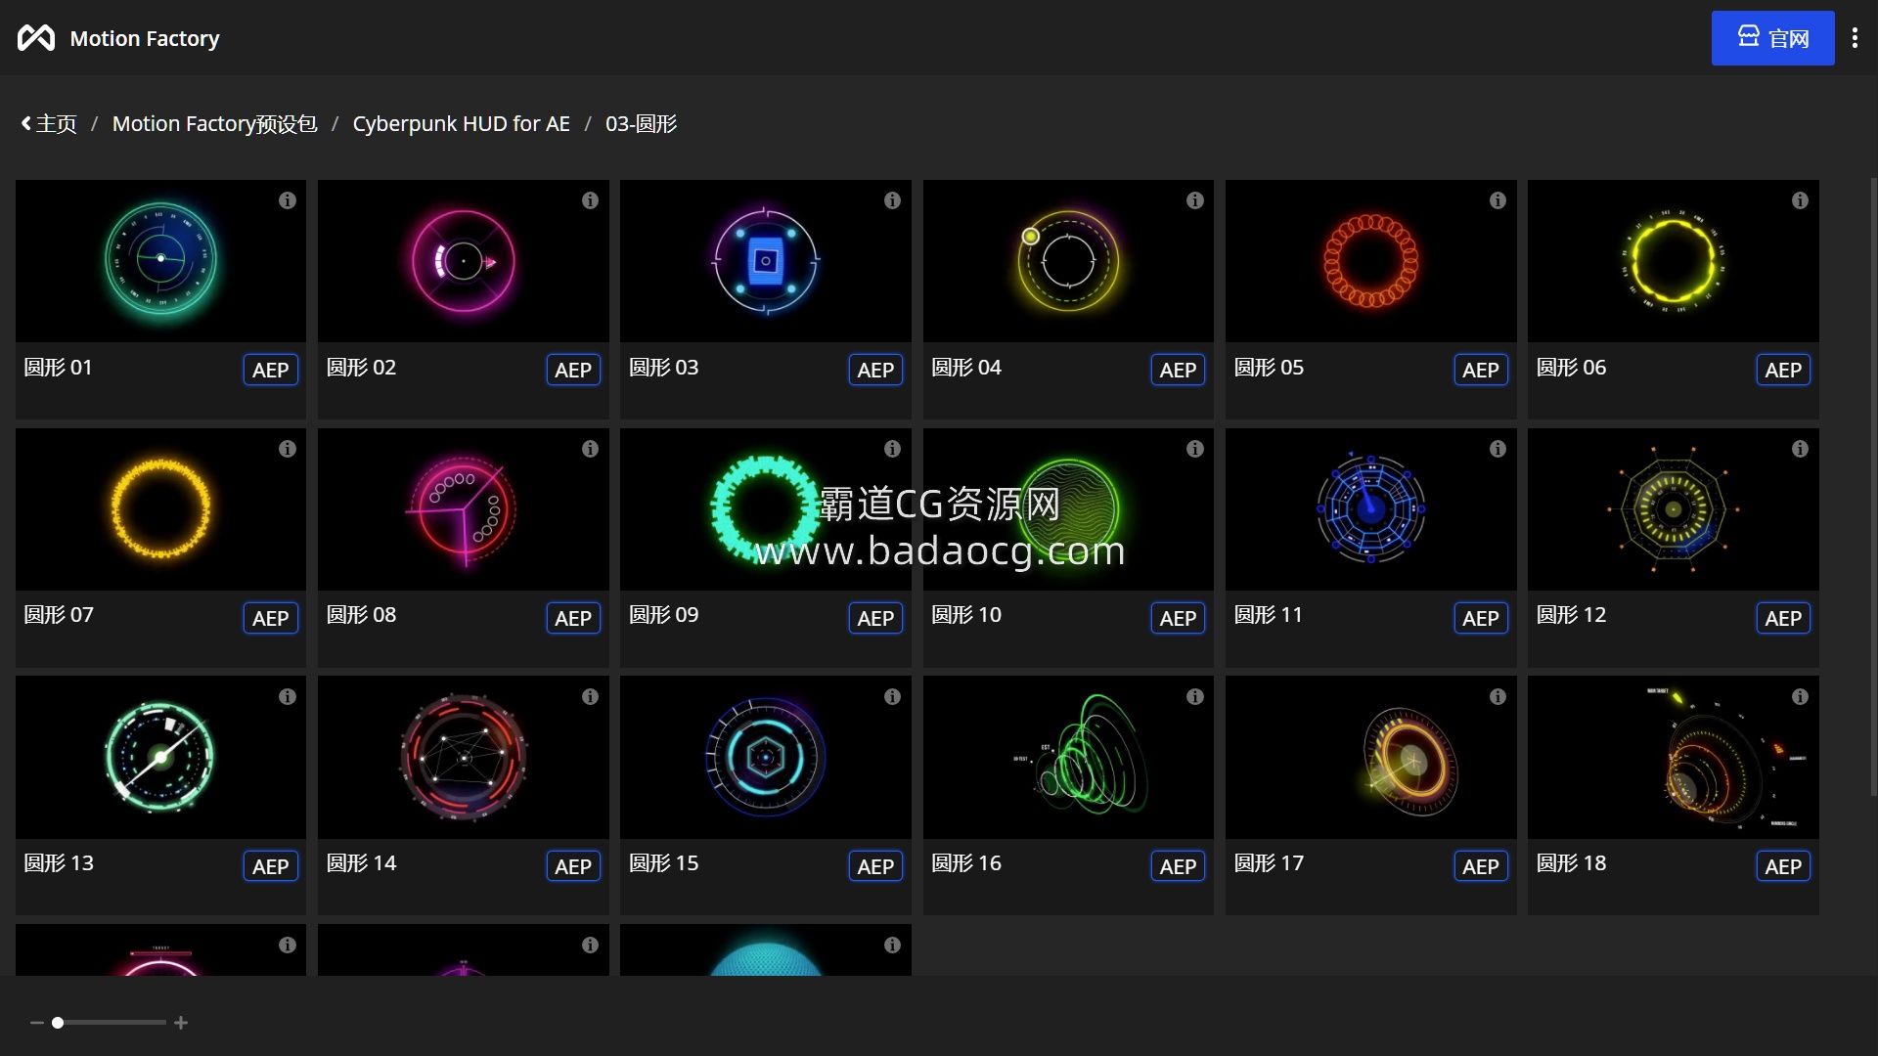Click the Motion Factory logo icon
The image size is (1878, 1056).
coord(36,38)
